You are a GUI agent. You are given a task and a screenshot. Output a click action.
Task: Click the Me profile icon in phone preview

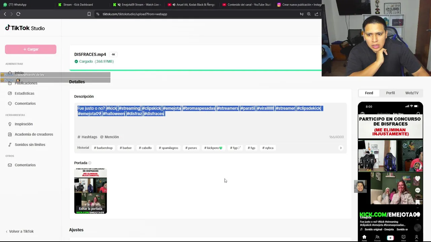click(417, 238)
